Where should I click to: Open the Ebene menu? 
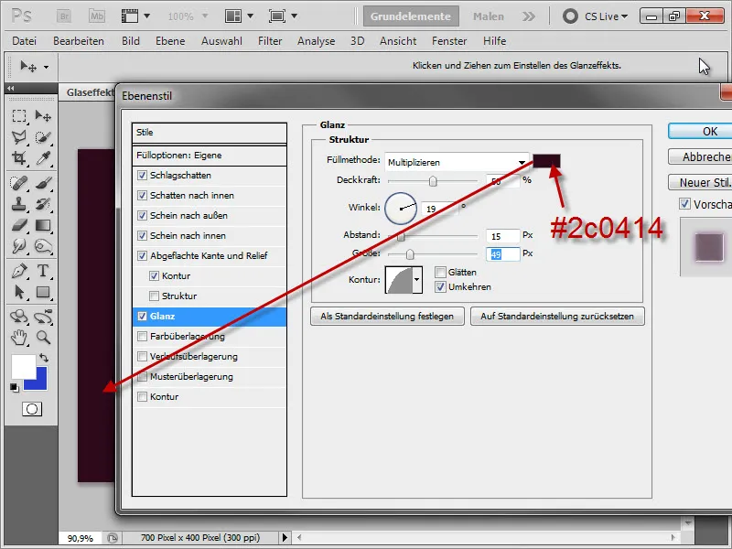(170, 41)
